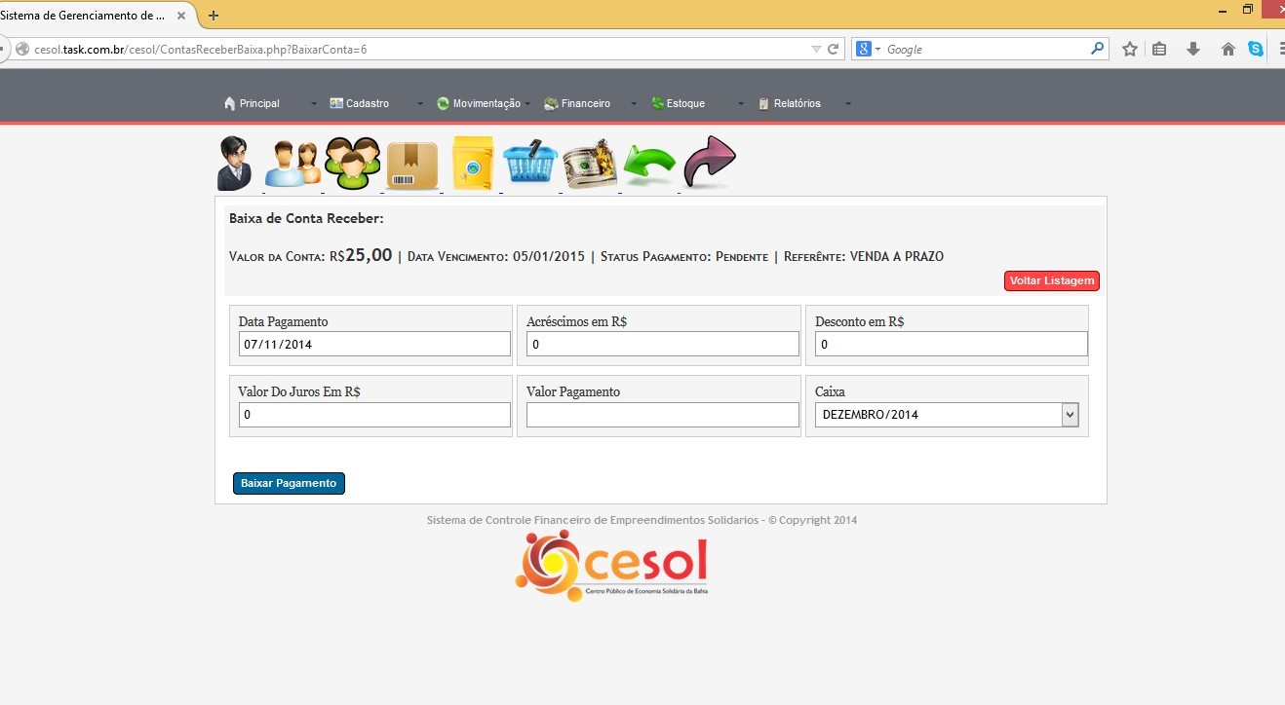Image resolution: width=1285 pixels, height=705 pixels.
Task: Open the Financeiro menu
Action: click(x=585, y=103)
